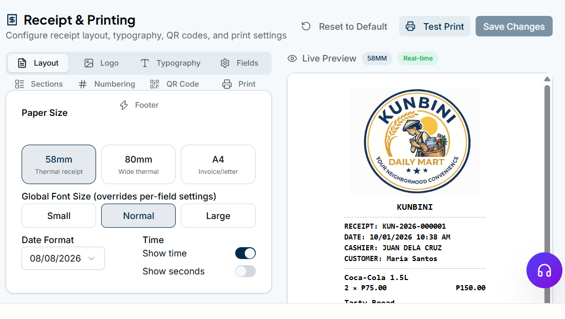Click the Logo tab image icon
This screenshot has height=319, width=565.
(x=89, y=63)
